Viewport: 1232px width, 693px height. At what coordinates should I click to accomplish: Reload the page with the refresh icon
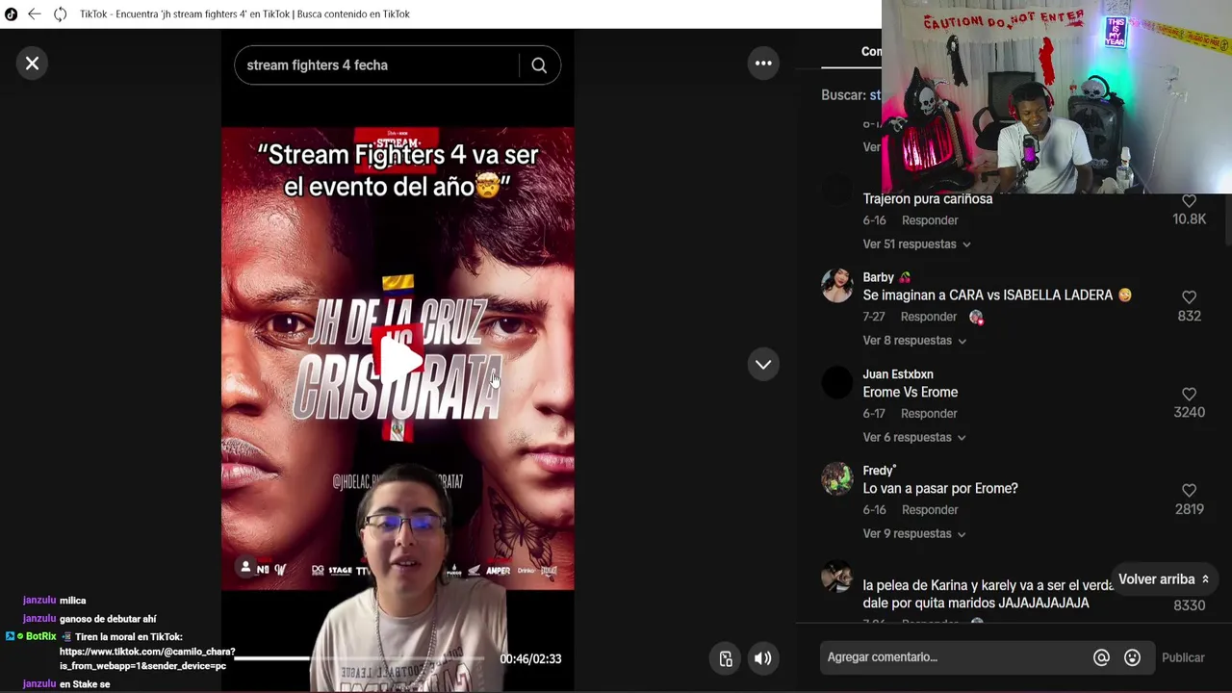(60, 13)
